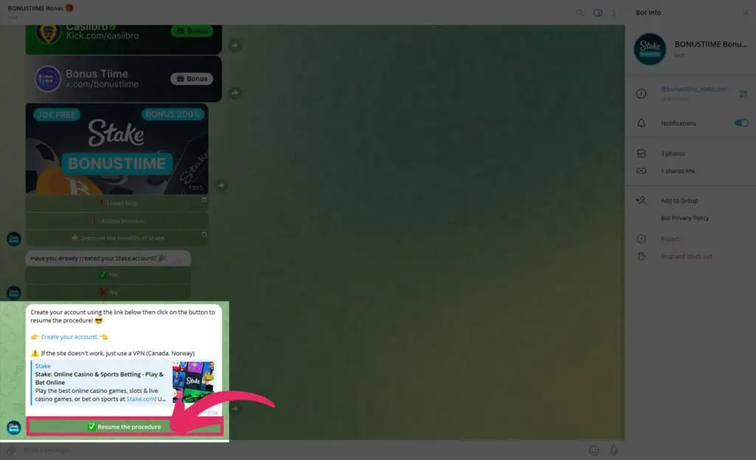Open the Stake.com link in the preview
The width and height of the screenshot is (756, 460).
(x=140, y=398)
